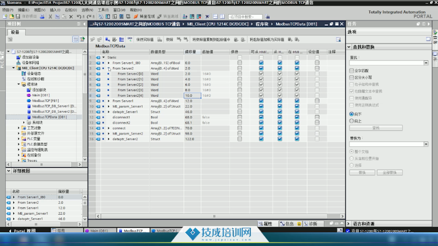Toggle visible in HMI for From Server1

(297, 101)
